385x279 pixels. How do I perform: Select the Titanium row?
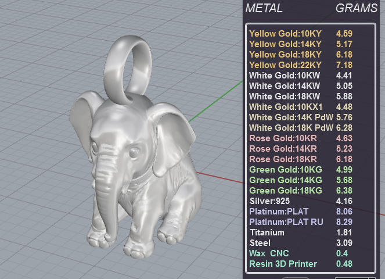(x=301, y=233)
